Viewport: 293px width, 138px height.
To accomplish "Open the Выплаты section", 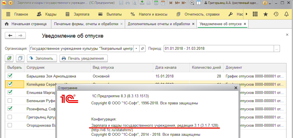I will coord(110,14).
